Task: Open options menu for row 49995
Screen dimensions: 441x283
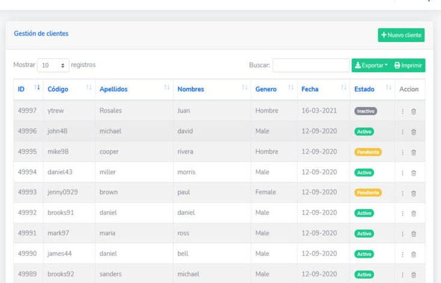Action: coord(402,152)
